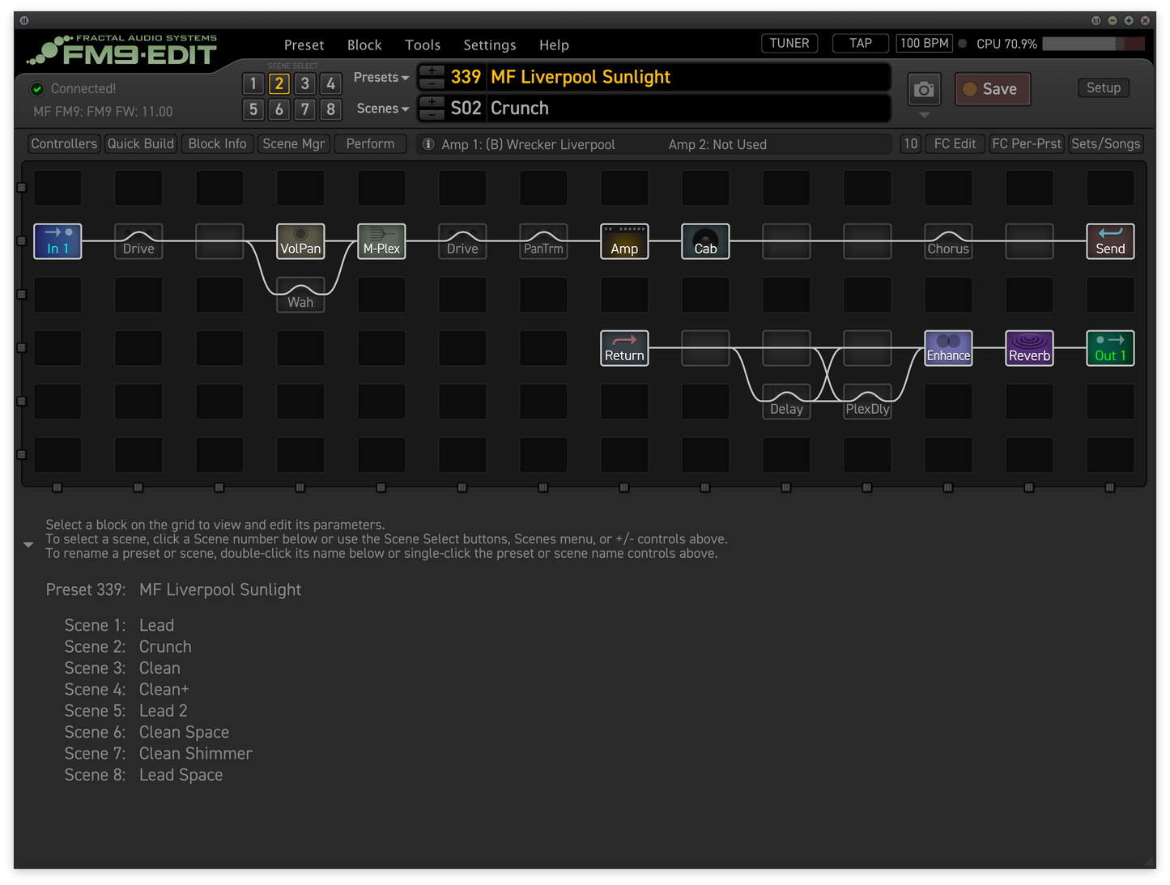Select Scene 7: Clean Shimmer in list

tap(159, 754)
